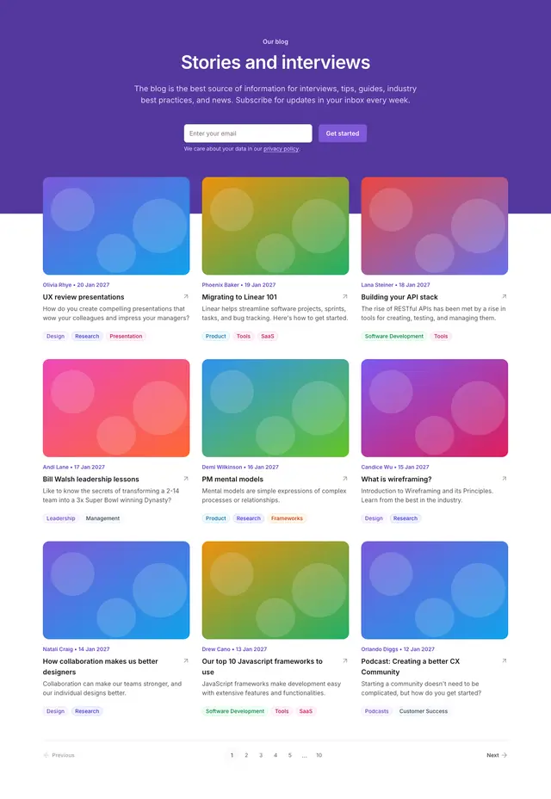Open arrow icon beside Podcast: Creating a better CX Community
551x799 pixels.
[505, 660]
